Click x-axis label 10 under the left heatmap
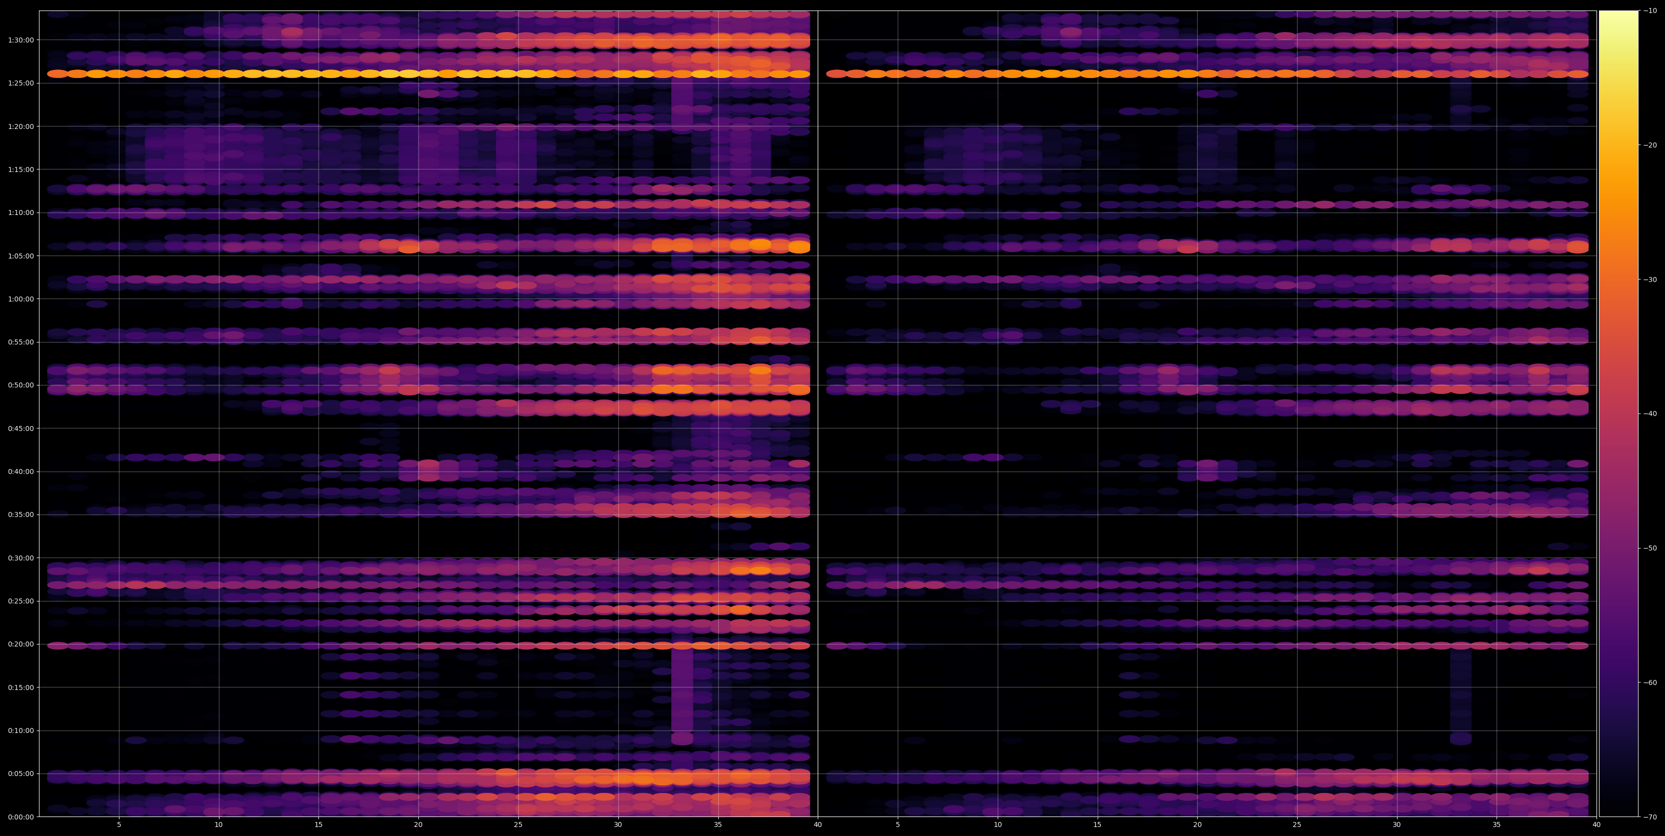The width and height of the screenshot is (1665, 836). 218,825
